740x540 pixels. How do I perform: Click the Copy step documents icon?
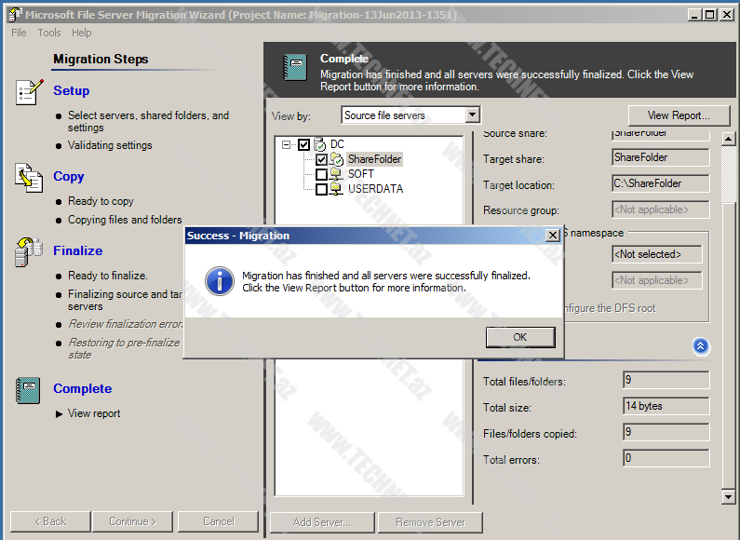point(29,177)
